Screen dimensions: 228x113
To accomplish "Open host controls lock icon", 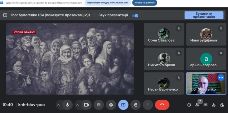I will coord(222,105).
